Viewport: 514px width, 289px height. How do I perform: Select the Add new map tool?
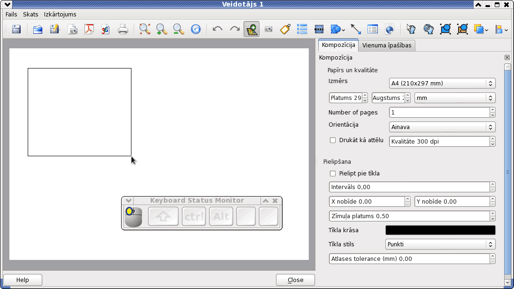[x=252, y=29]
